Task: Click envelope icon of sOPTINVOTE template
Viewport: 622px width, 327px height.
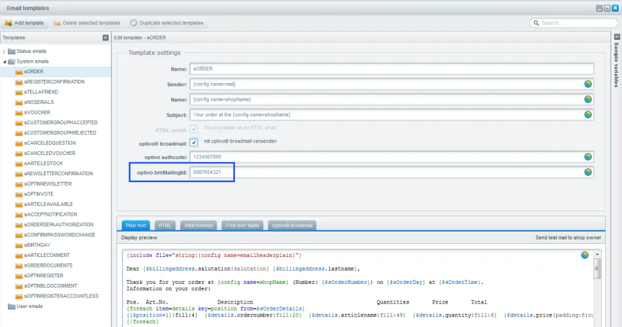Action: coord(18,194)
